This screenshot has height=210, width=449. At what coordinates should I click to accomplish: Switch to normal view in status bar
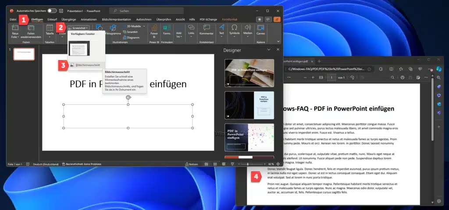click(207, 164)
